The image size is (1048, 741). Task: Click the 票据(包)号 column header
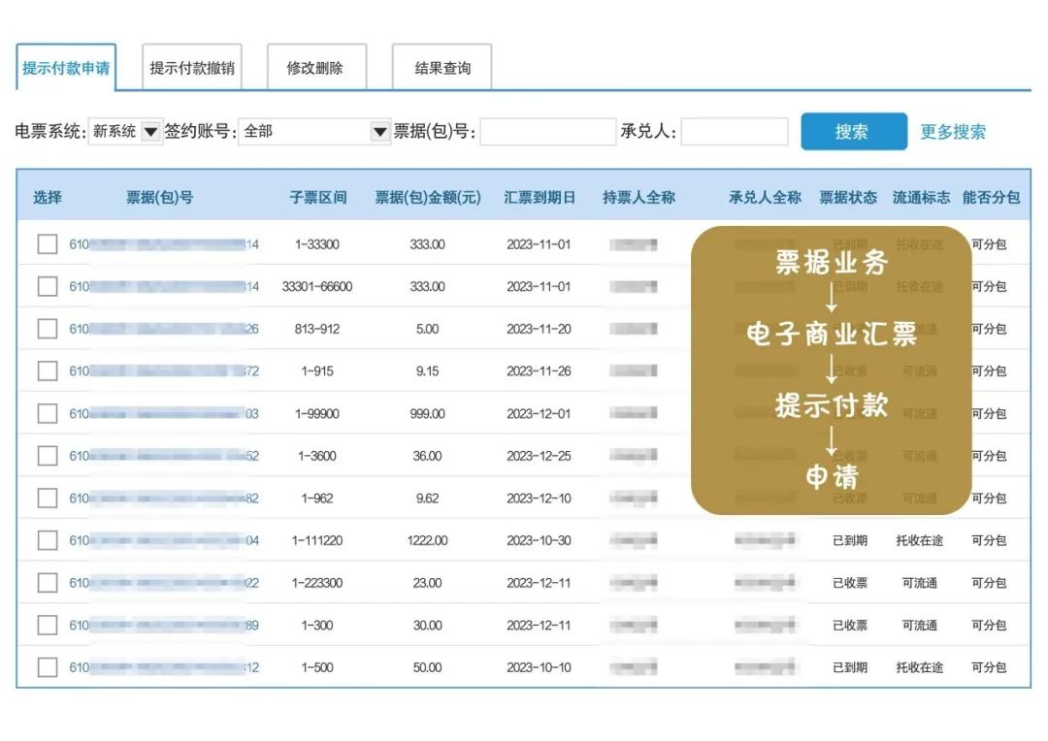tap(160, 197)
